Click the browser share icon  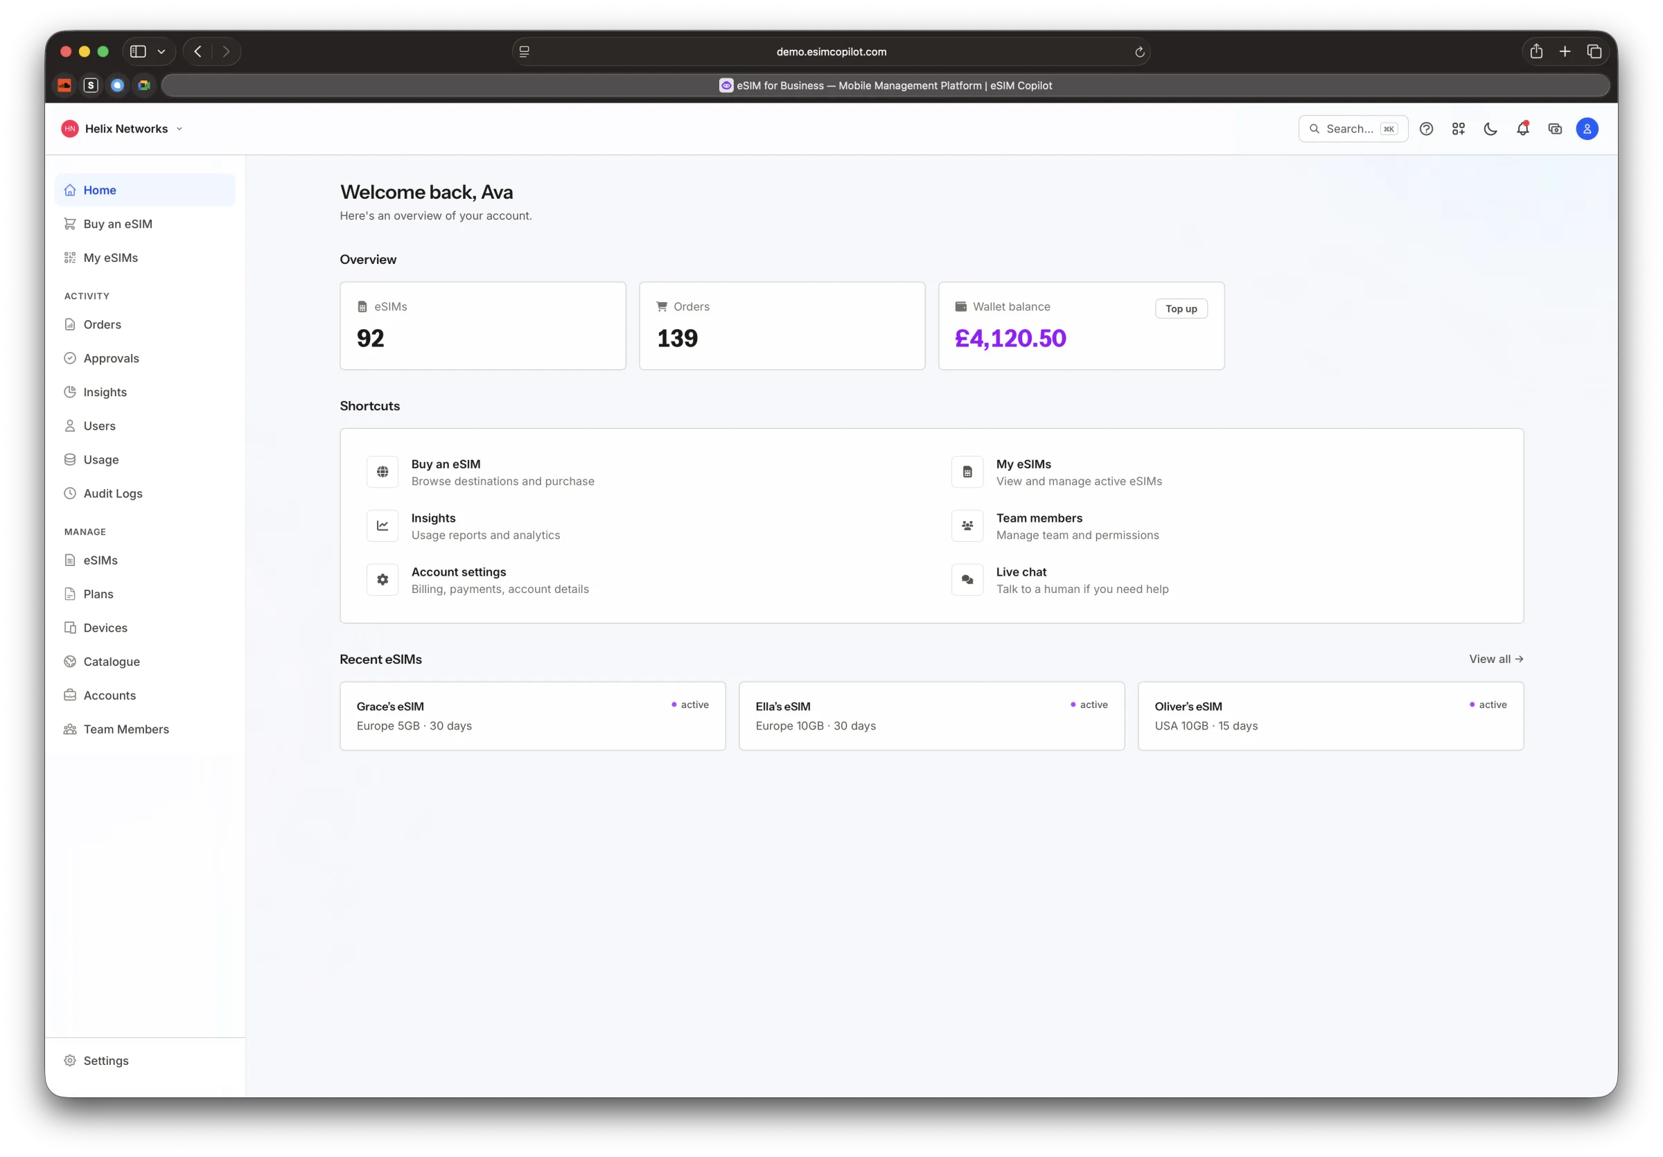click(1536, 51)
